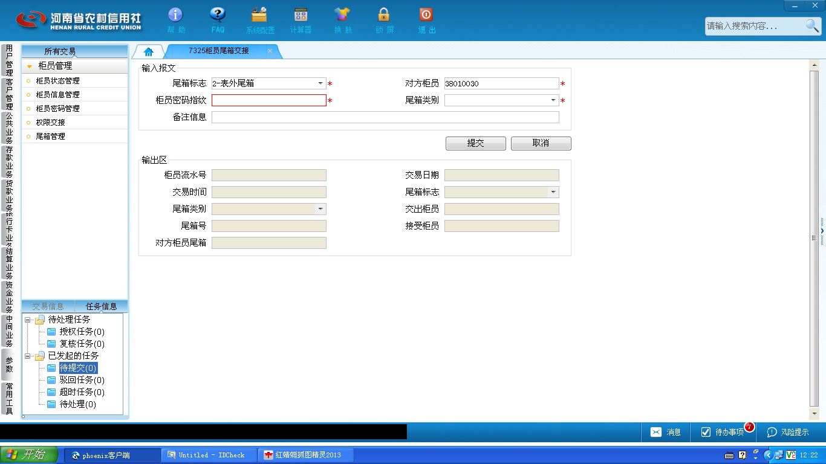This screenshot has width=826, height=464.
Task: Click the Windows 开始 Start button
Action: (29, 455)
